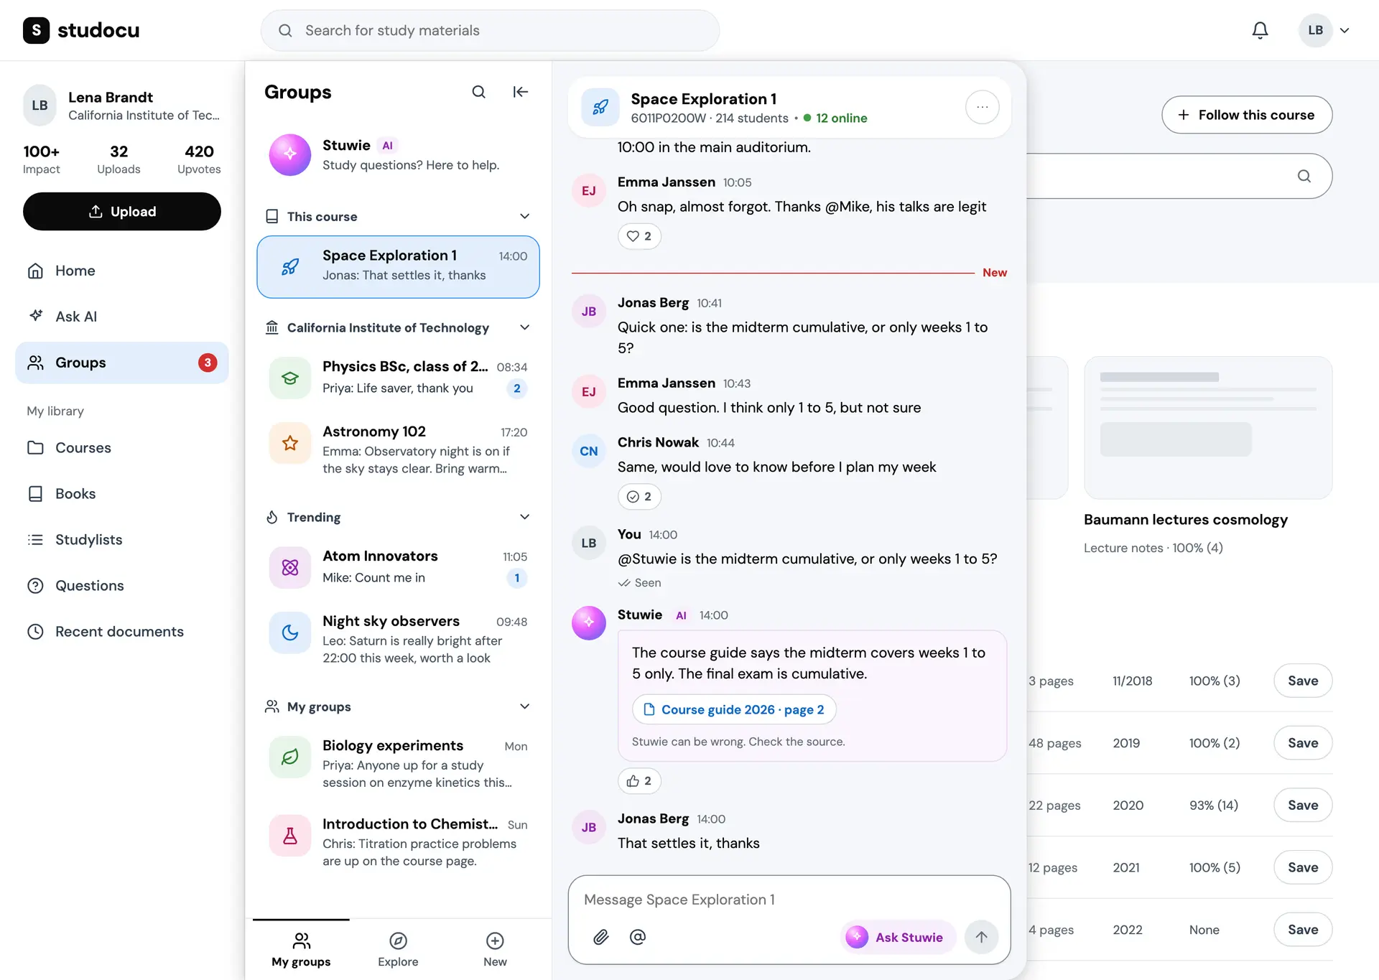Click the Night sky observers moon icon
Image resolution: width=1379 pixels, height=980 pixels.
tap(290, 632)
